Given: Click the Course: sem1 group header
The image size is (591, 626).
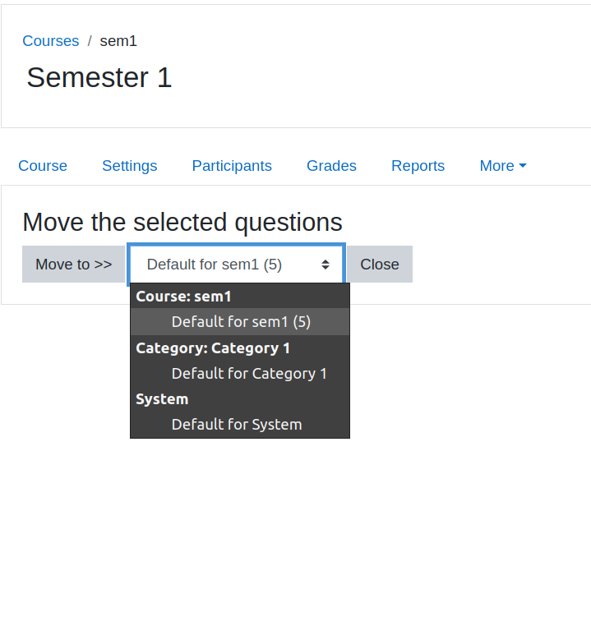Looking at the screenshot, I should tap(183, 297).
